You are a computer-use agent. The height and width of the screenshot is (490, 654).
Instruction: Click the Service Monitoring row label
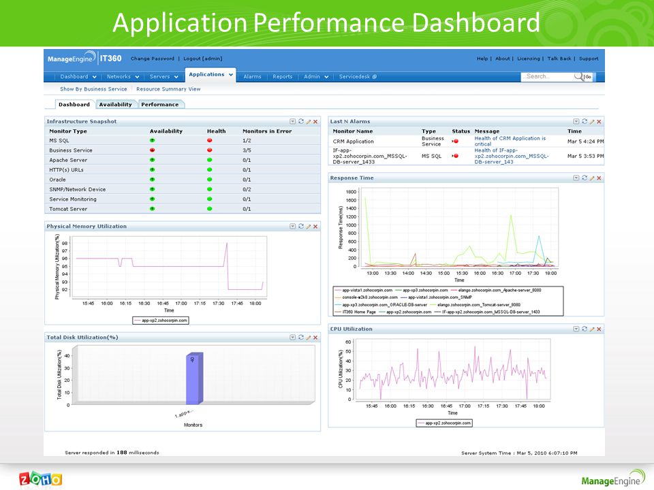73,199
